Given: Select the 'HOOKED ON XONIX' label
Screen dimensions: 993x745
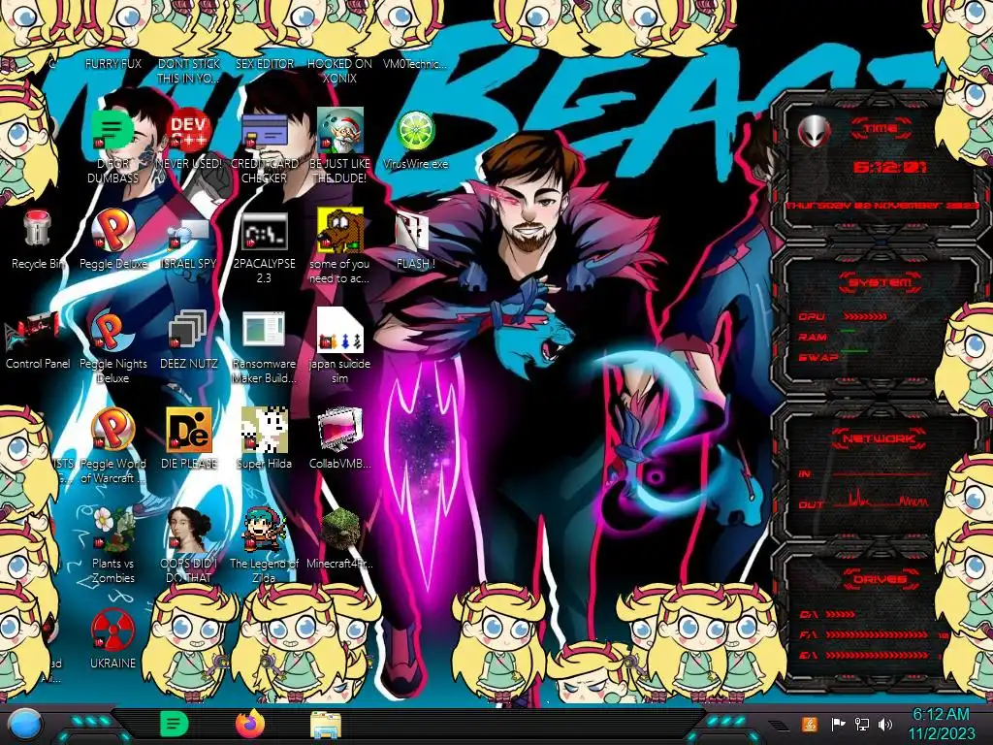Looking at the screenshot, I should 339,71.
